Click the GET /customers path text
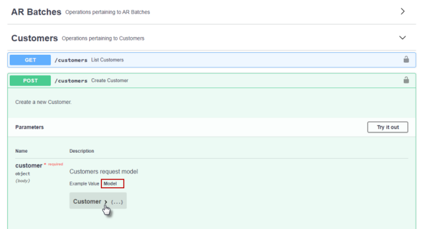This screenshot has height=229, width=421. [x=71, y=60]
